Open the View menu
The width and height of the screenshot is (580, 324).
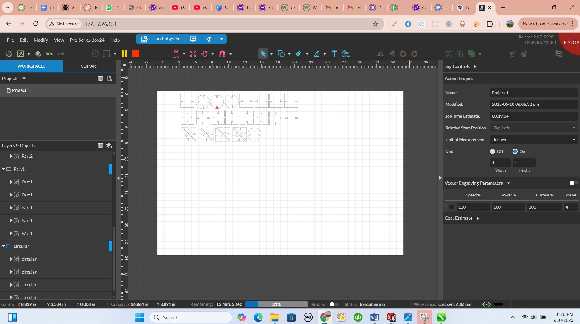pos(59,40)
